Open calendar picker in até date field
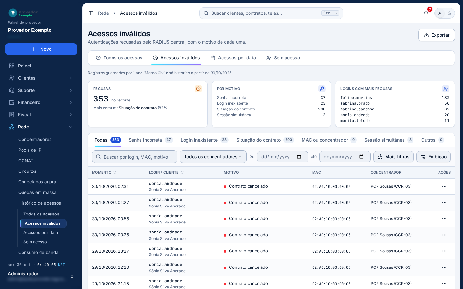The height and width of the screenshot is (289, 463). 361,157
